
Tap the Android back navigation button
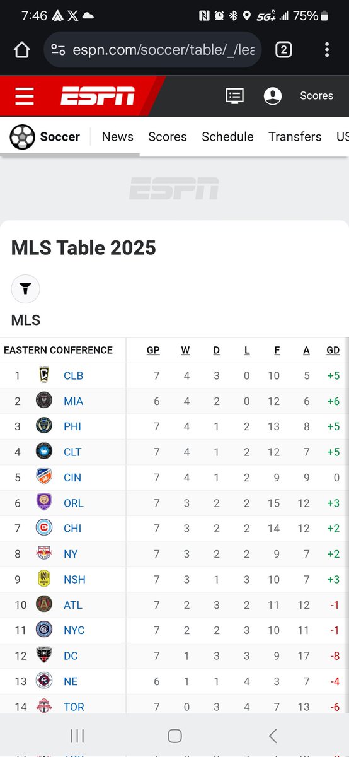point(273,736)
